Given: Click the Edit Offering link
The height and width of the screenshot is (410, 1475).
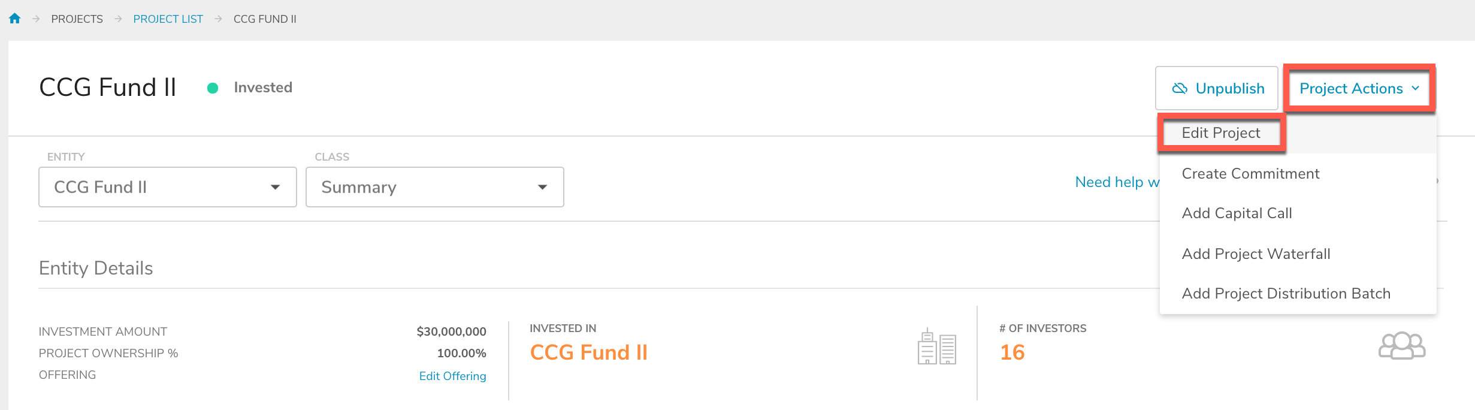Looking at the screenshot, I should tap(452, 376).
